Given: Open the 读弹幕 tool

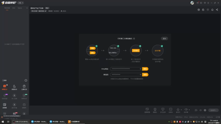Looking at the screenshot, I should coord(4,106).
